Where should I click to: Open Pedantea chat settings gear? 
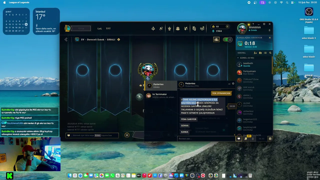click(x=233, y=84)
